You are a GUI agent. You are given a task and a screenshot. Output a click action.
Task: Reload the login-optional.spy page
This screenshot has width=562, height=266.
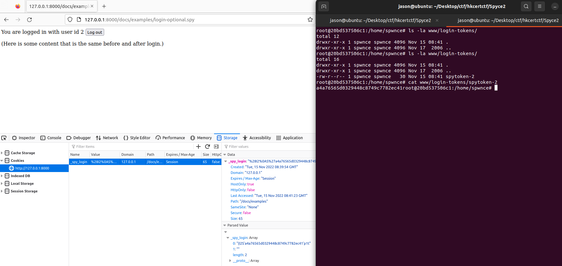pyautogui.click(x=29, y=19)
